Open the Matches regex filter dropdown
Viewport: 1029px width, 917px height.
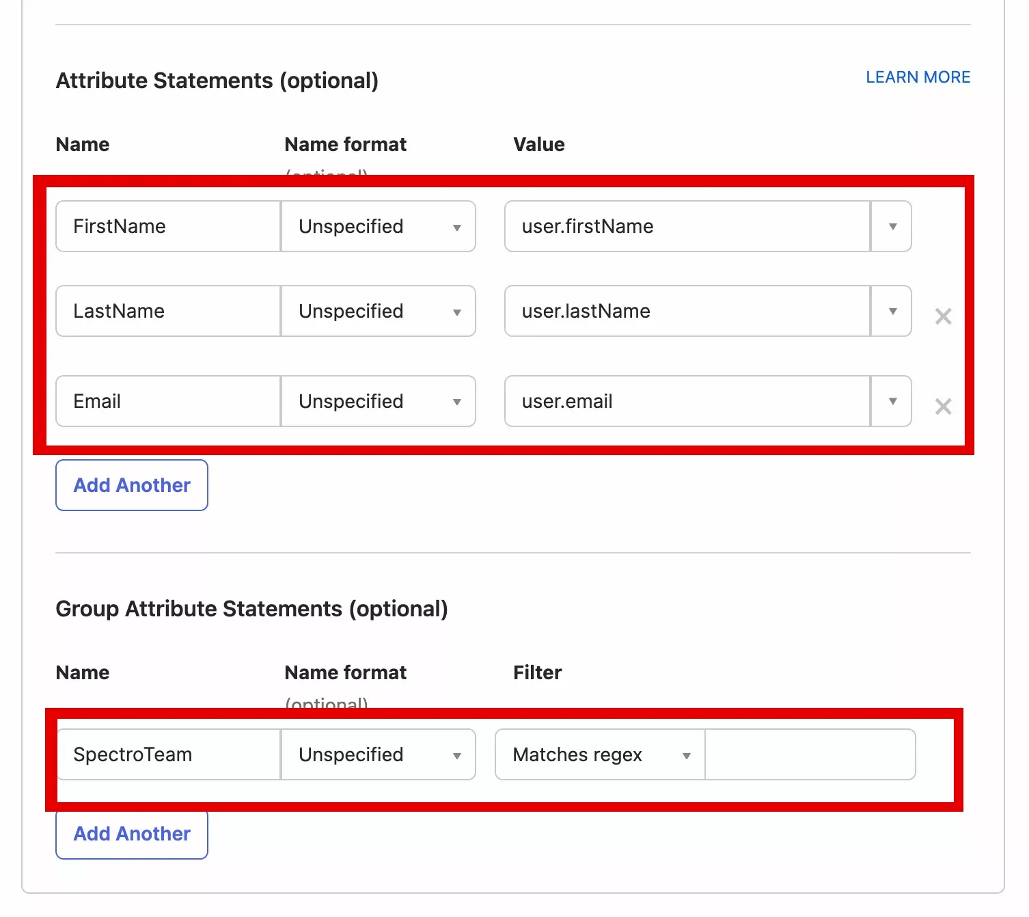[600, 754]
